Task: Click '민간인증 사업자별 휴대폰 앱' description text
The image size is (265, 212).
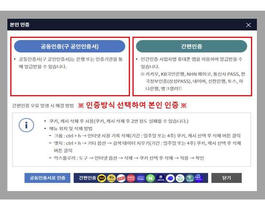Action: (192, 63)
